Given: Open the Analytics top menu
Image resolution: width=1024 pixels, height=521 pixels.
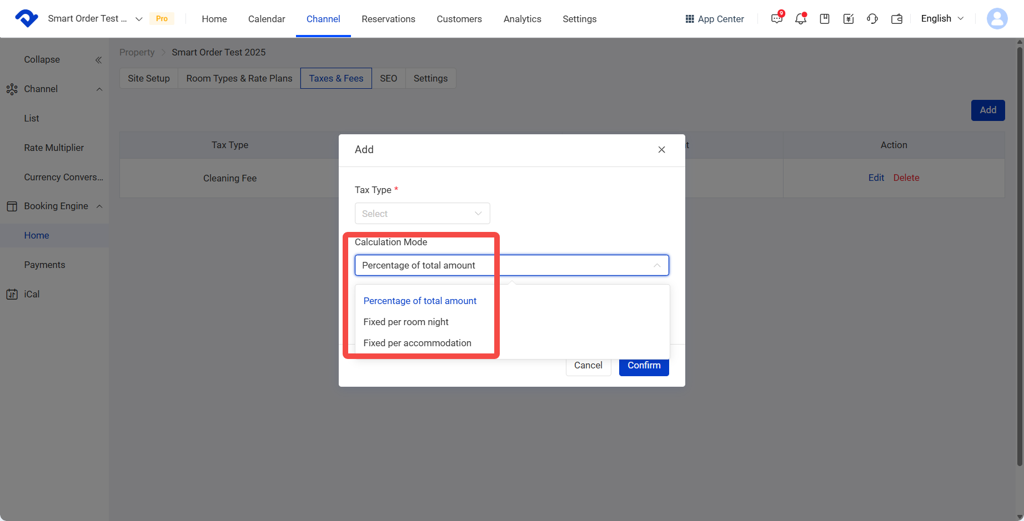Looking at the screenshot, I should coord(522,19).
